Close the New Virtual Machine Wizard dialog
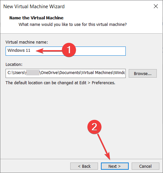Viewport: 163px width, 173px height. click(156, 6)
